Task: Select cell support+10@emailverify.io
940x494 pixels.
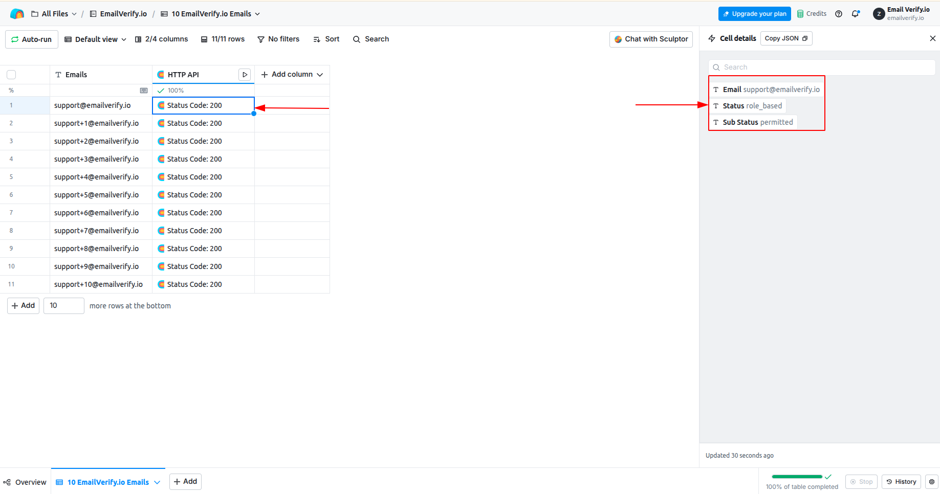Action: tap(101, 284)
